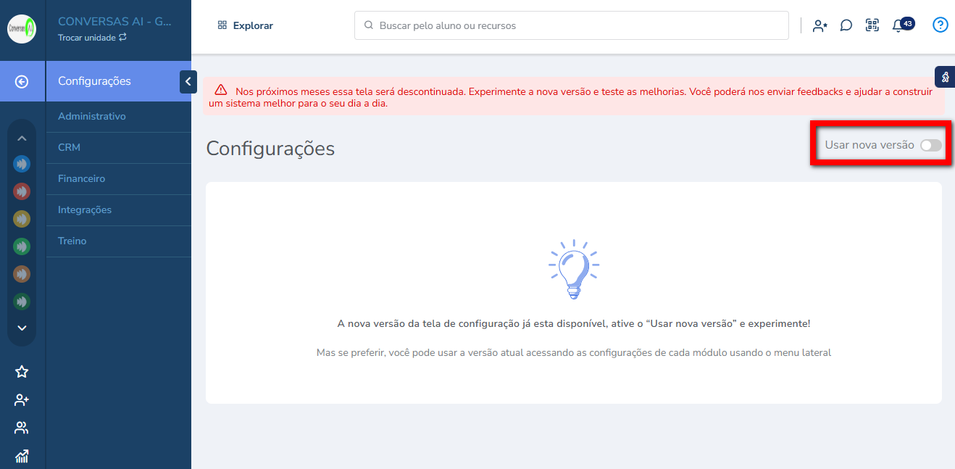The height and width of the screenshot is (469, 955).
Task: Click the favorites star icon in sidebar
Action: coord(22,372)
